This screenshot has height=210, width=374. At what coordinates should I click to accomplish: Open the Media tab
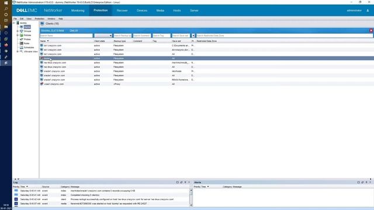coord(160,10)
